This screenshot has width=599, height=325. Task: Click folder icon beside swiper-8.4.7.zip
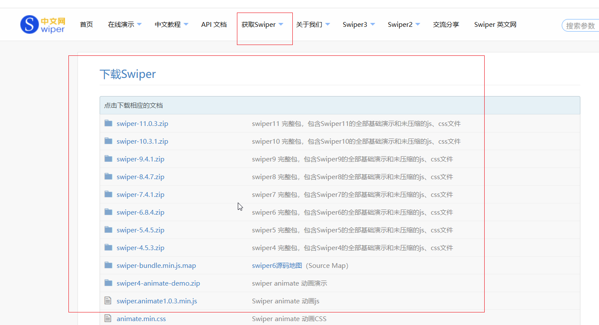point(108,177)
